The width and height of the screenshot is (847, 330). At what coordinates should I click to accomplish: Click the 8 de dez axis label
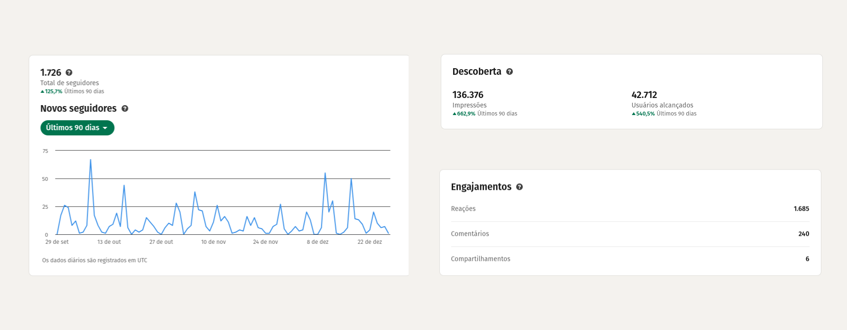click(318, 242)
